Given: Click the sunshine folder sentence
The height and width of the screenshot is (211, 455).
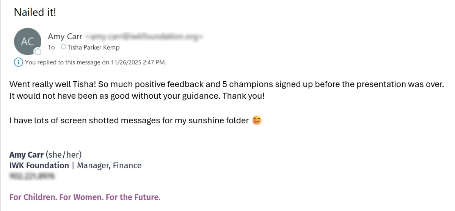Looking at the screenshot, I should [x=129, y=121].
